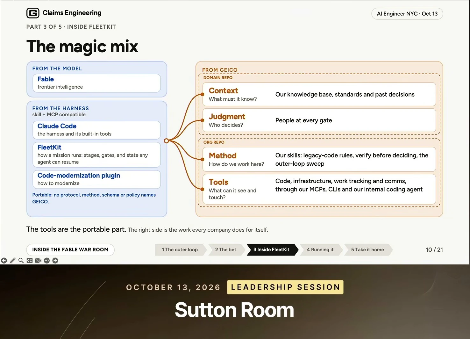The image size is (470, 339).
Task: Toggle the camera-off video icon
Action: 38,261
